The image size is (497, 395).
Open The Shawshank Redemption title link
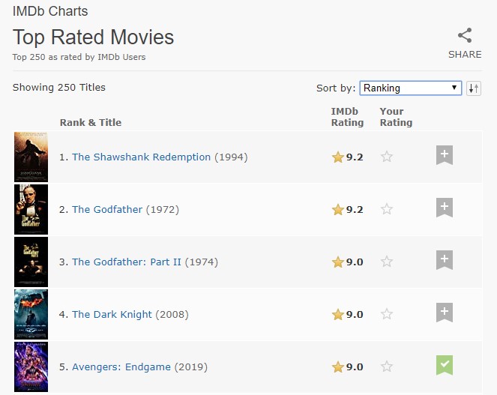click(141, 157)
